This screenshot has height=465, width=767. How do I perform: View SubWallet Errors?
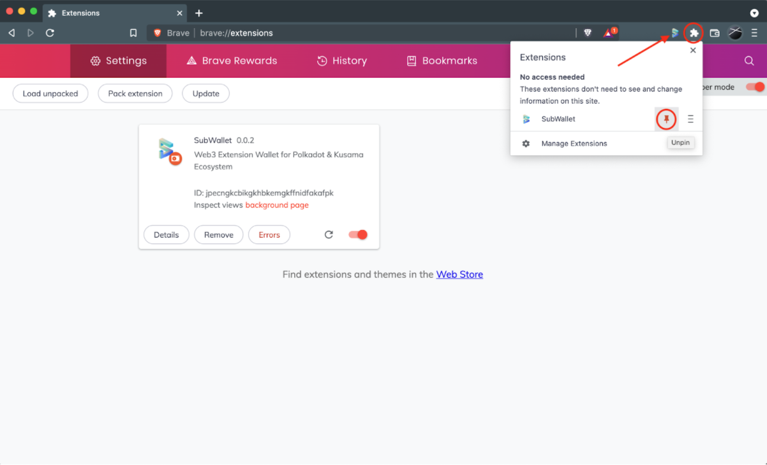click(269, 234)
